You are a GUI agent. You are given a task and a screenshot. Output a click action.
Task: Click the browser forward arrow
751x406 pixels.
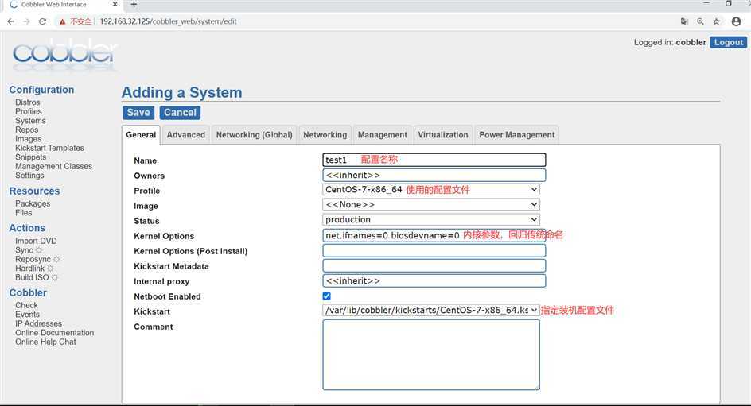[x=27, y=21]
